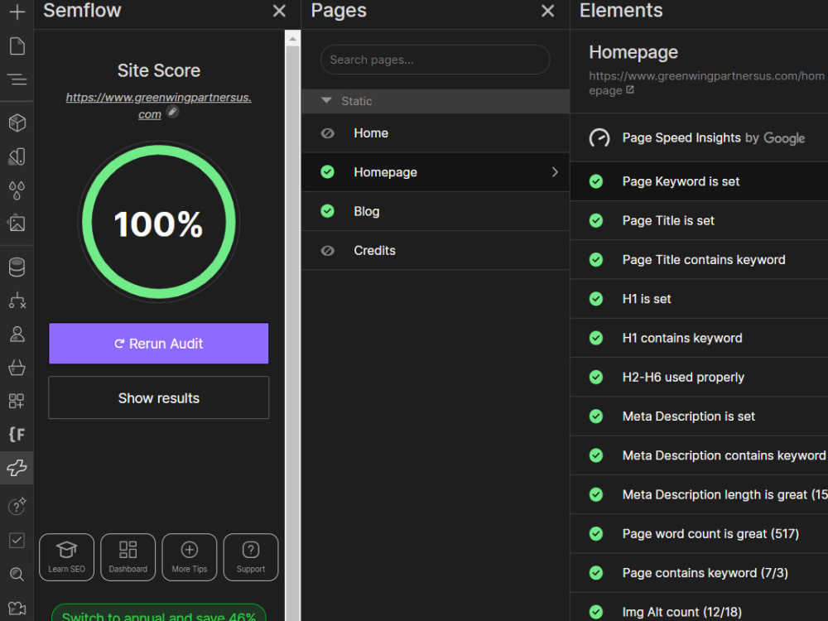
Task: Open the CMS database icon
Action: tap(17, 267)
